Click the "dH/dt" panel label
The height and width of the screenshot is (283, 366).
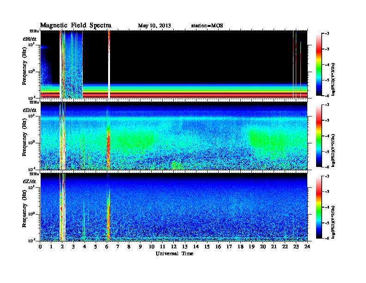[30, 39]
